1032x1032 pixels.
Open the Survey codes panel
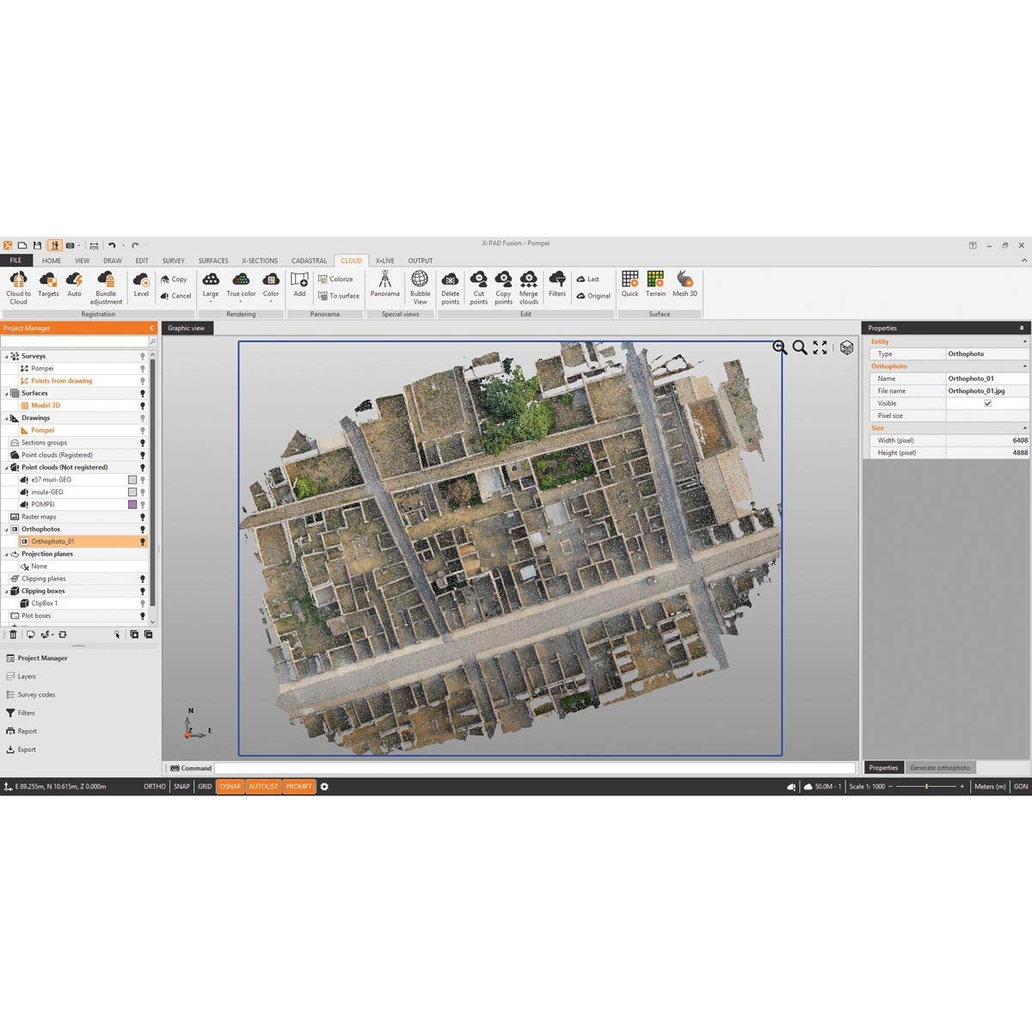[x=36, y=695]
